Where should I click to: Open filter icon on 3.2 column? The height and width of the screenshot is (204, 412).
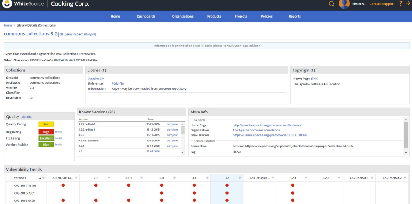[x=239, y=178]
